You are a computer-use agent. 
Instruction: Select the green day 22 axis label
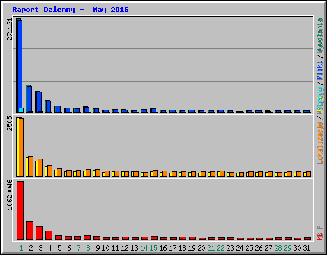(220, 248)
